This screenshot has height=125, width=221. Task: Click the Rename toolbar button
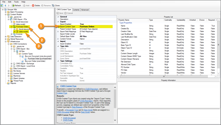click(x=46, y=5)
